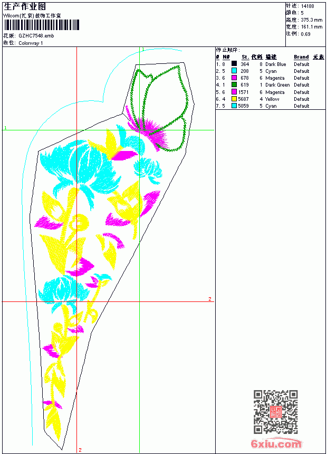This screenshot has width=327, height=454.
Task: Click the Magenta swatch with 1571 stitches
Action: click(234, 92)
